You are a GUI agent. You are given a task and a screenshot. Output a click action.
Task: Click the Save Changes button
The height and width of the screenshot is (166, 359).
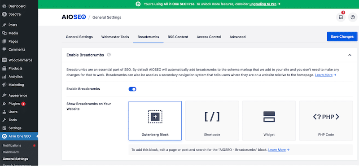pyautogui.click(x=342, y=37)
